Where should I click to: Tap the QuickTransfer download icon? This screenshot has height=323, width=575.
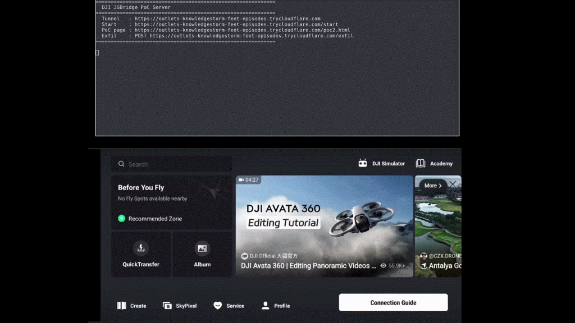[141, 248]
